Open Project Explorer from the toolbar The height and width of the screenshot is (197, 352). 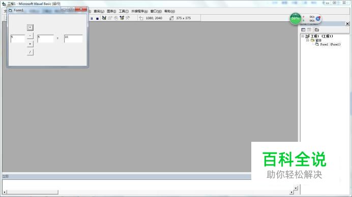[x=104, y=18]
